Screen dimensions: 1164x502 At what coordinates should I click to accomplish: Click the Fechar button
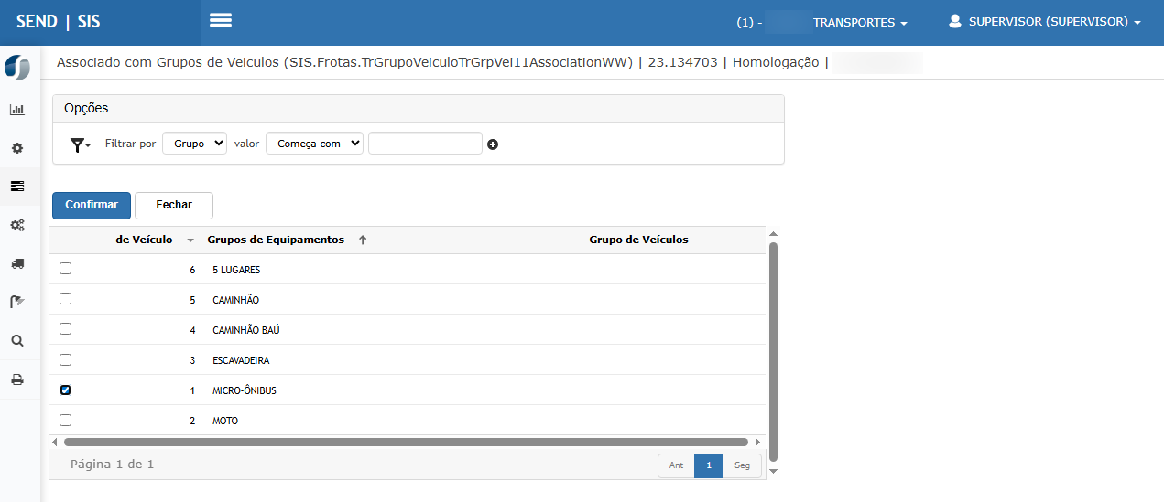tap(174, 205)
